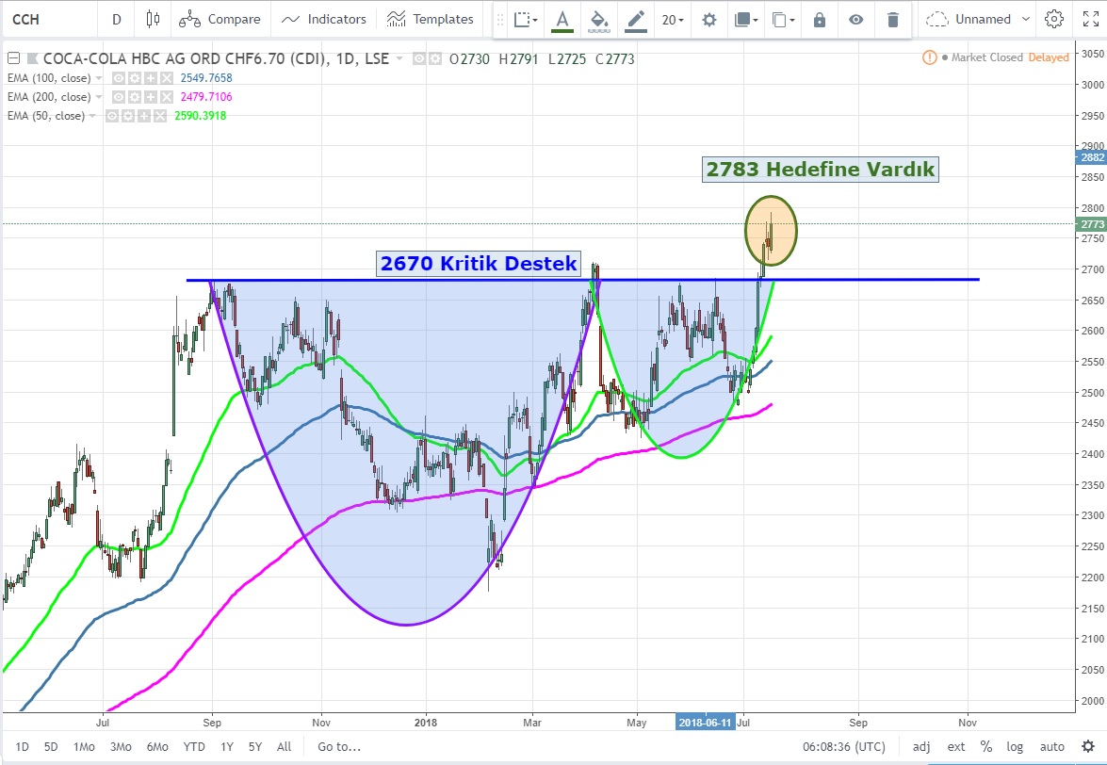The height and width of the screenshot is (765, 1107).
Task: Open clone/copy drawing dropdown
Action: click(x=782, y=20)
